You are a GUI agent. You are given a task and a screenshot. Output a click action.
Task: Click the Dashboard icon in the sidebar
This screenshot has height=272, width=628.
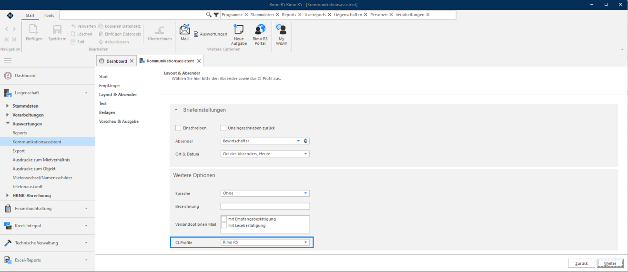pos(8,76)
